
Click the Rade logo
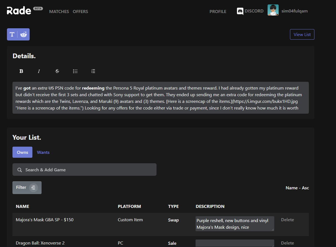click(x=19, y=10)
